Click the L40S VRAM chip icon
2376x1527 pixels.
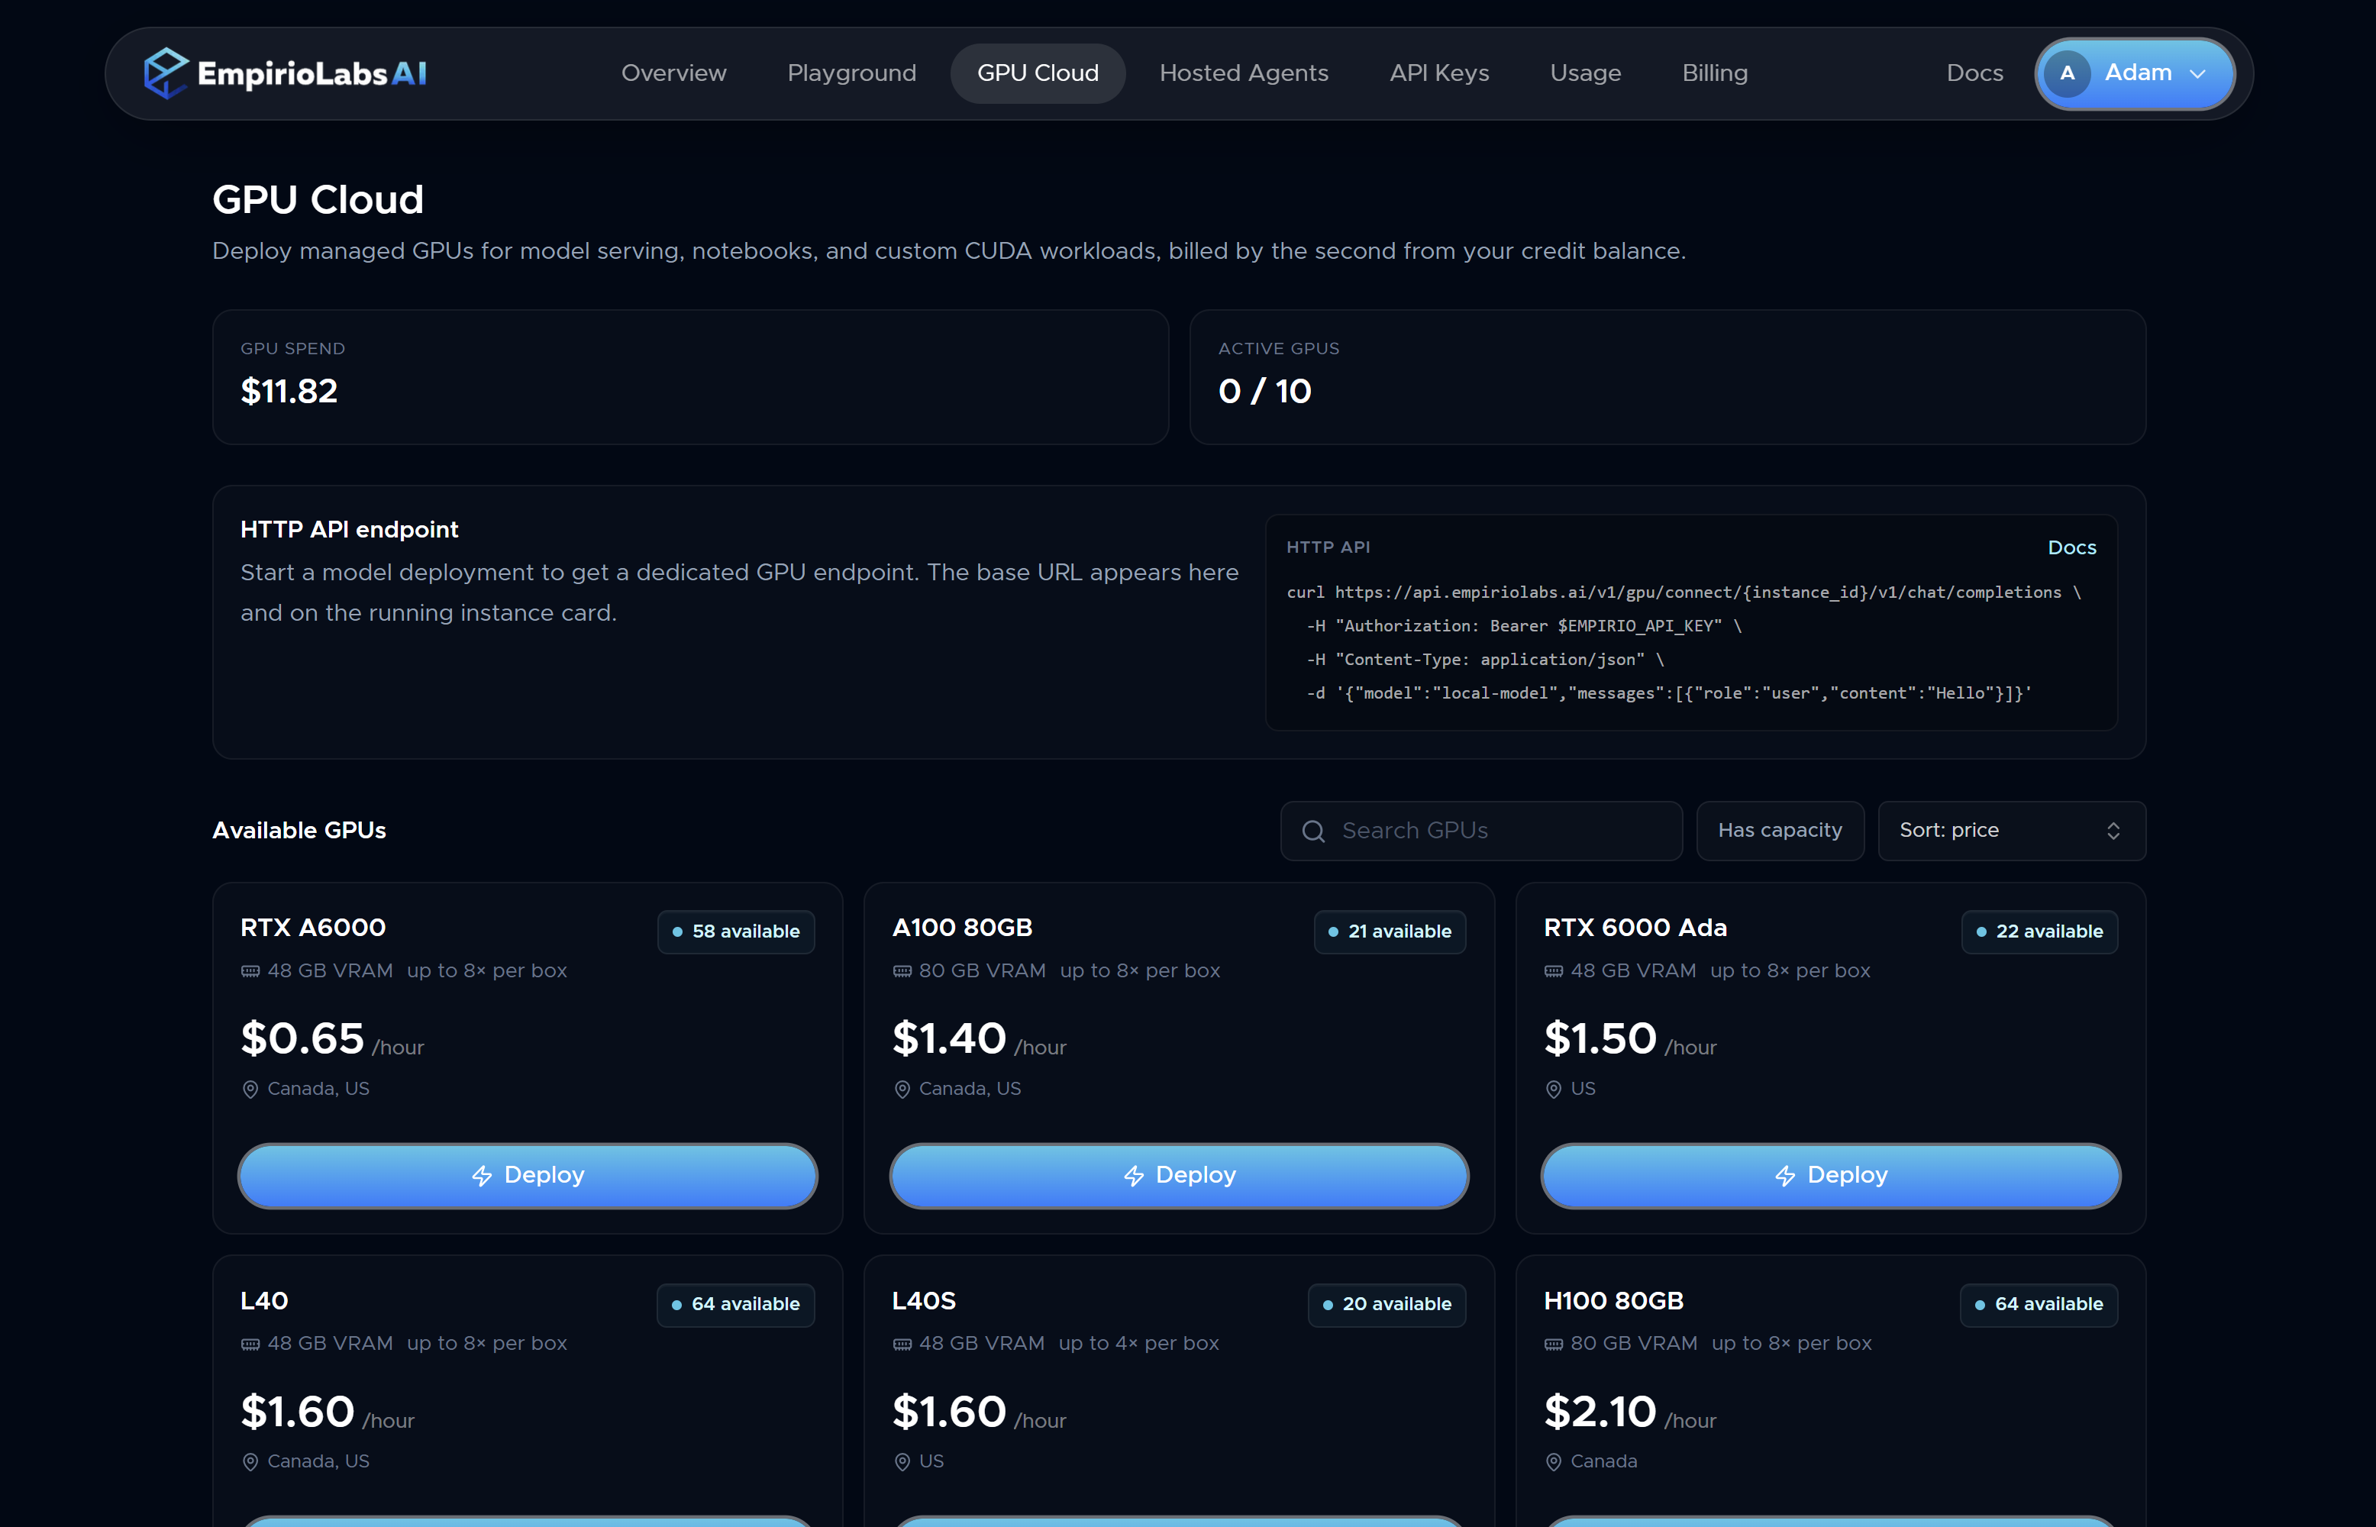click(901, 1345)
